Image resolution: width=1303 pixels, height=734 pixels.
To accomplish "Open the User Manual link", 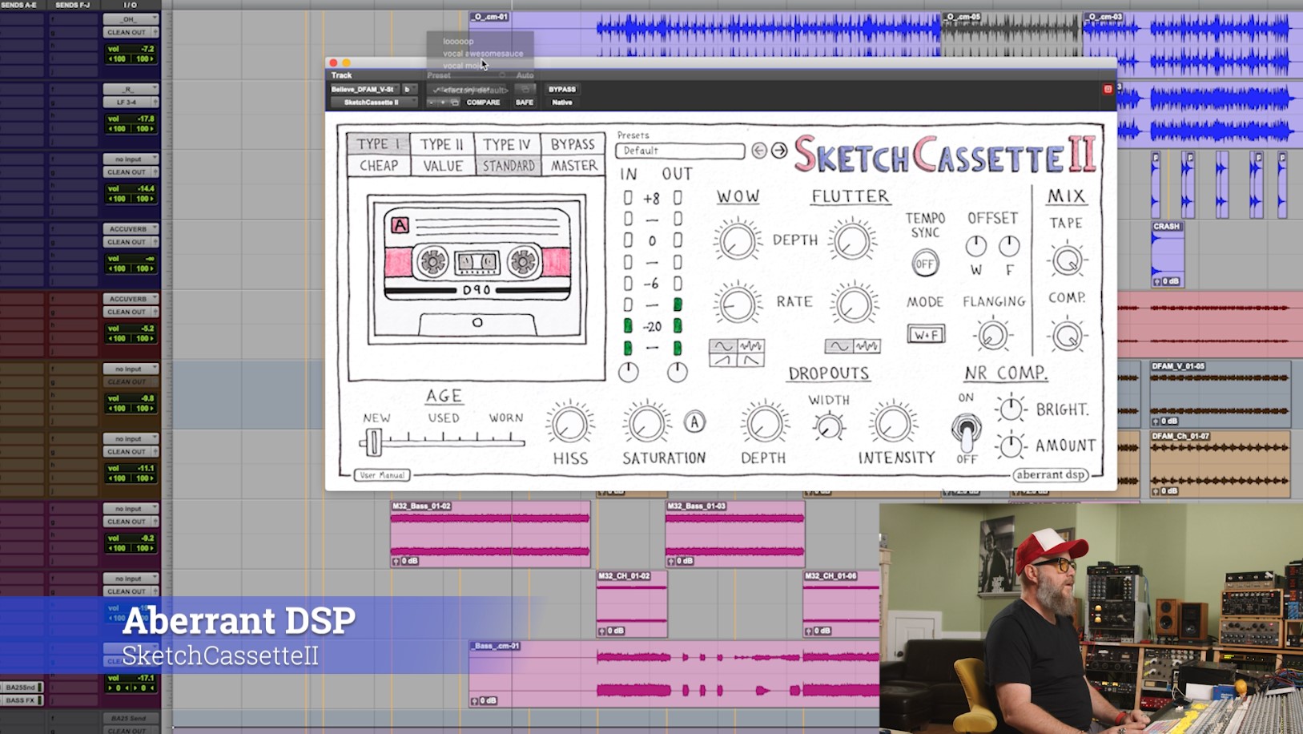I will point(382,475).
